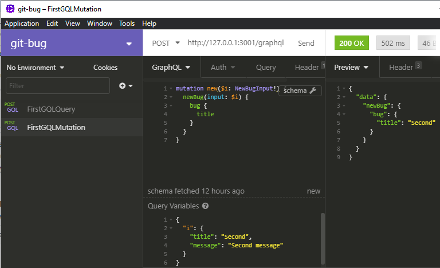The width and height of the screenshot is (440, 268).
Task: Click the 502 ms response time badge
Action: (393, 43)
